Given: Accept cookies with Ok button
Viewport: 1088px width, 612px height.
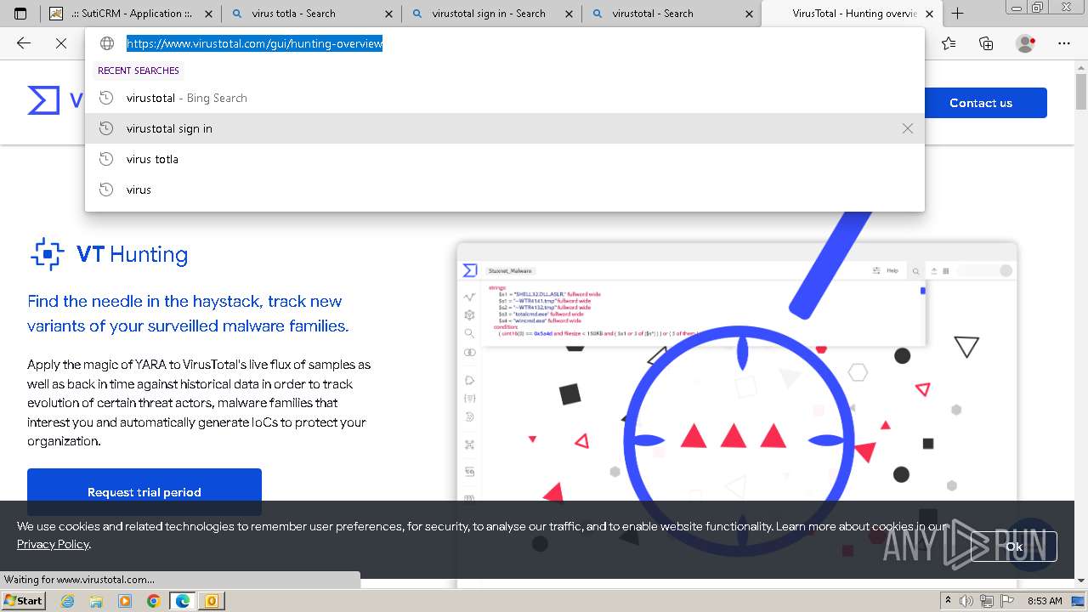Looking at the screenshot, I should [x=1014, y=547].
